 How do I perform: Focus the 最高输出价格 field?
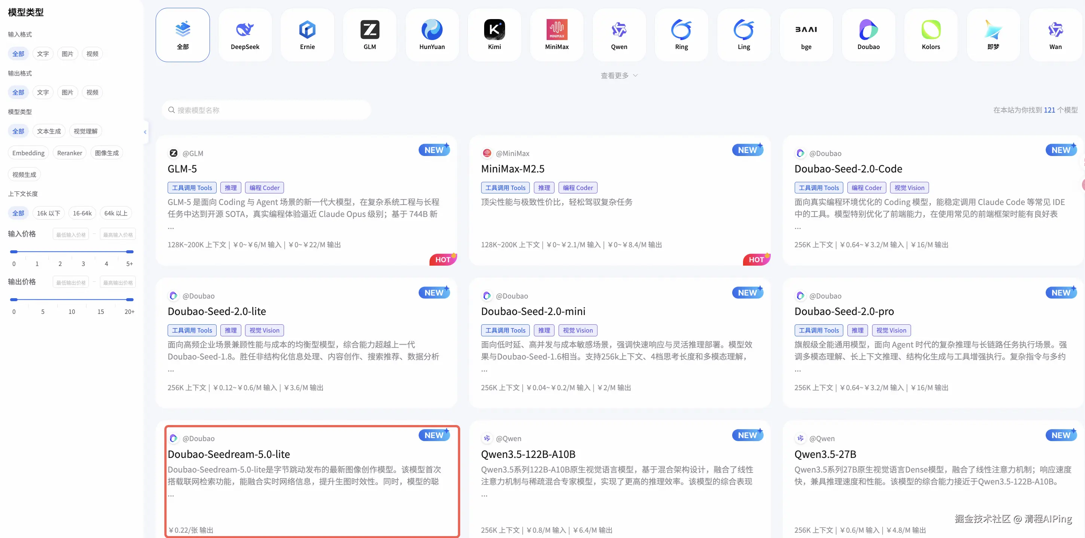coord(118,282)
